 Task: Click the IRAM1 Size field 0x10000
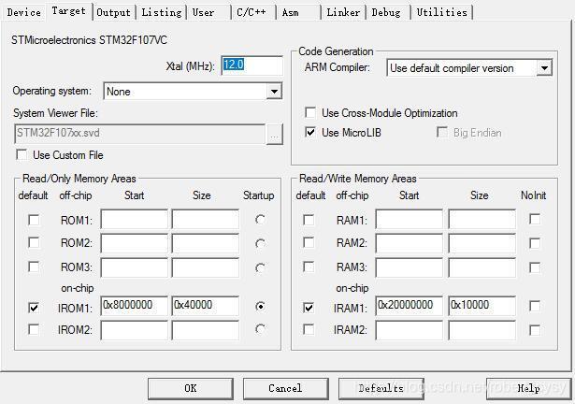click(x=482, y=306)
